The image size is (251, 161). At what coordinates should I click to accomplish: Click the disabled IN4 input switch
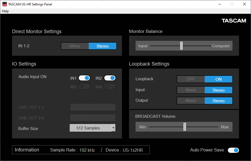110,87
